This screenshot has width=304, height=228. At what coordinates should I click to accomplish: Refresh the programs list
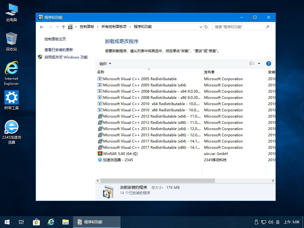206,27
